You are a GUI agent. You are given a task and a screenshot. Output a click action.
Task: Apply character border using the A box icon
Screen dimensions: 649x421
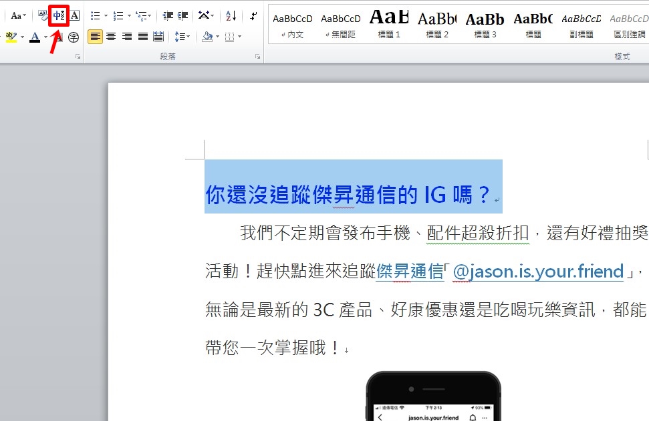click(x=74, y=14)
